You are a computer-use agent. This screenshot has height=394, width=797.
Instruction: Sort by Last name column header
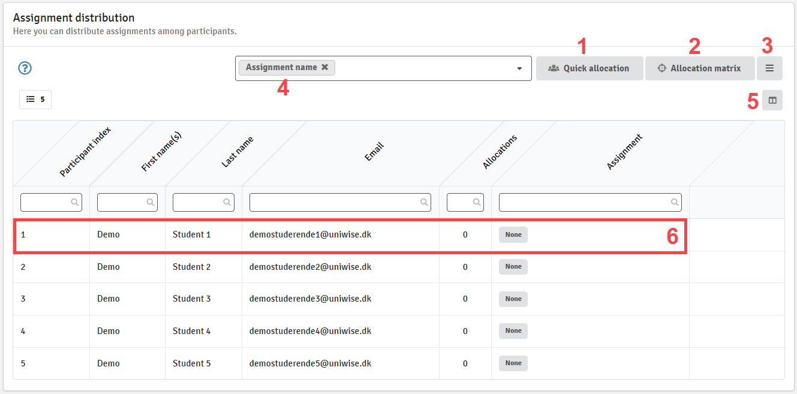tap(237, 152)
